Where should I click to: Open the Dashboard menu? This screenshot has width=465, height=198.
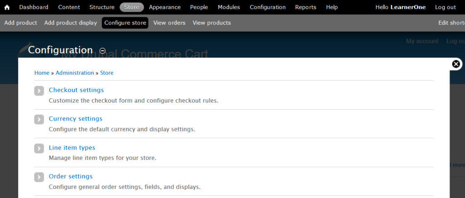(34, 7)
